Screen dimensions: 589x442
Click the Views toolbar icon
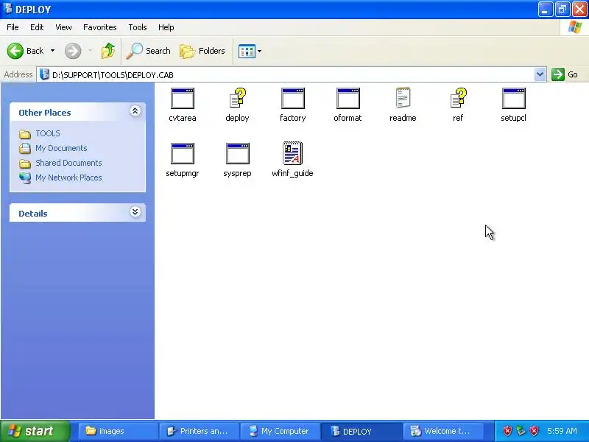(247, 51)
